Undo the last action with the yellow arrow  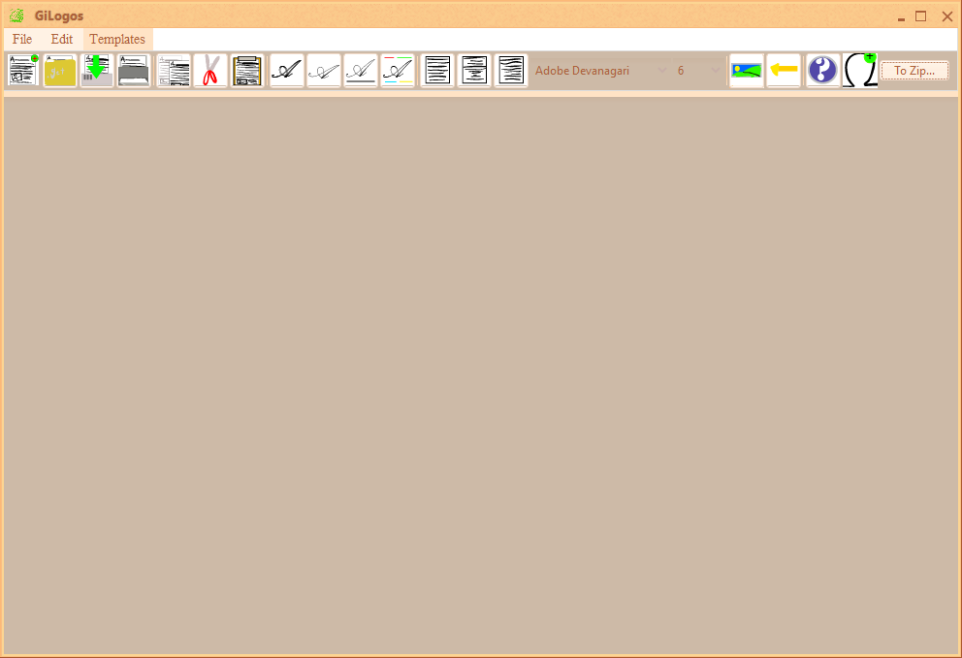coord(784,70)
